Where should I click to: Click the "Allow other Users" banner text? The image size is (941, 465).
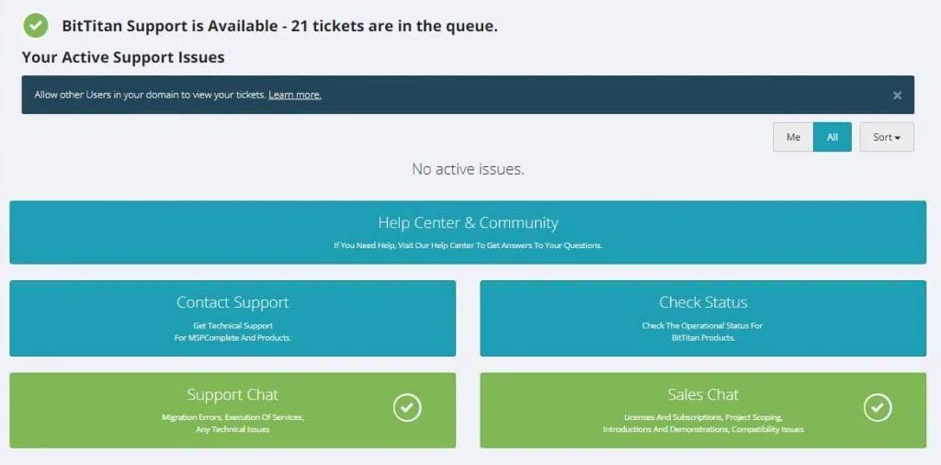coord(150,95)
